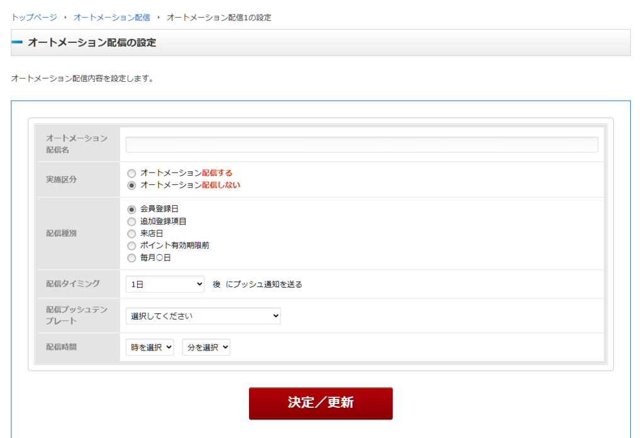644x438 pixels.
Task: Click the オートメーション配信の設定 section header
Action: coord(92,43)
